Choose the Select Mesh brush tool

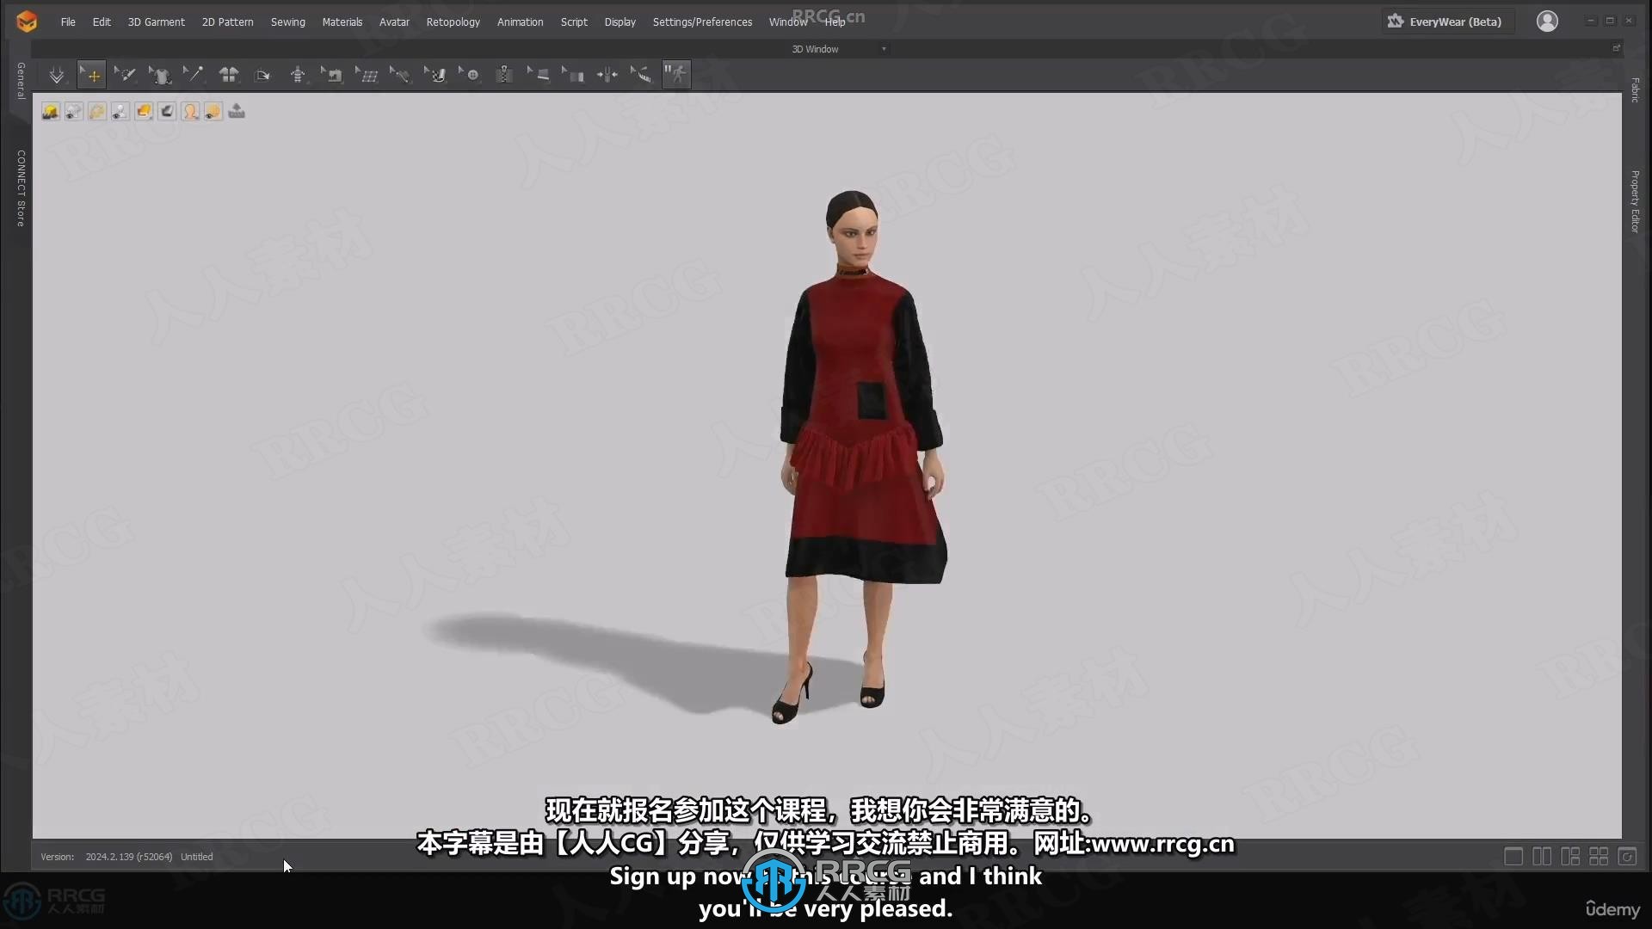[126, 75]
